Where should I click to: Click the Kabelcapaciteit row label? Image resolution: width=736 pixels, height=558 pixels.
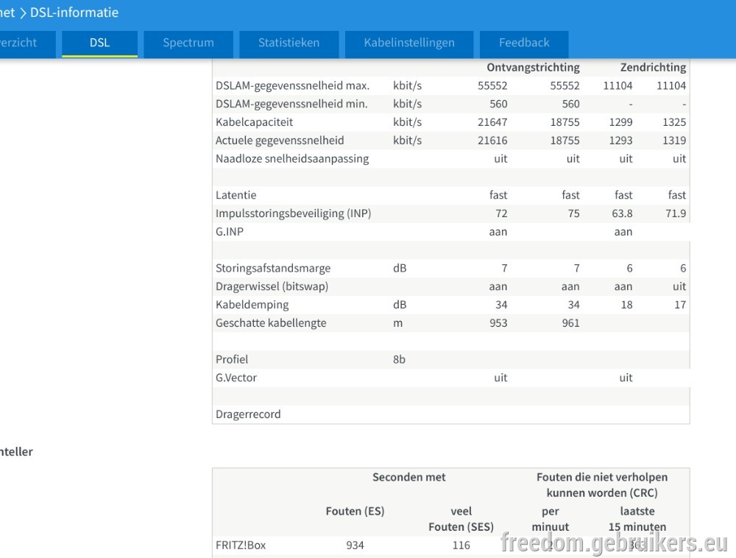(x=254, y=122)
